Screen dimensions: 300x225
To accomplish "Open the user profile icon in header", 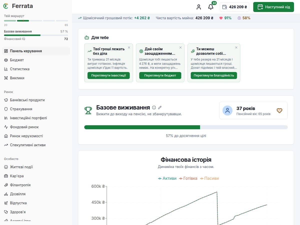I will [x=199, y=7].
